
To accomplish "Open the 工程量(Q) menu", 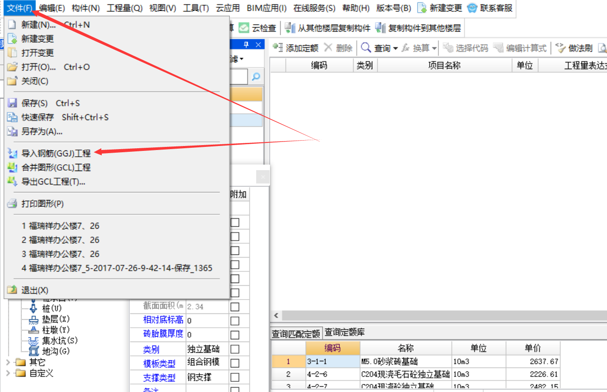I will 125,8.
